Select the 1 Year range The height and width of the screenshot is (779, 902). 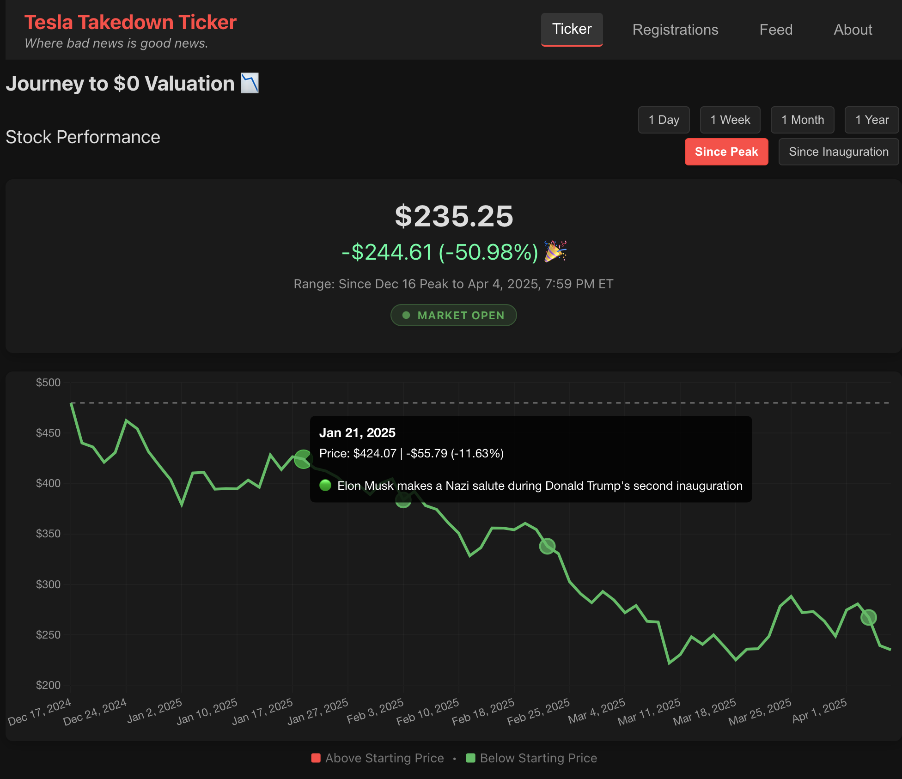pos(872,120)
